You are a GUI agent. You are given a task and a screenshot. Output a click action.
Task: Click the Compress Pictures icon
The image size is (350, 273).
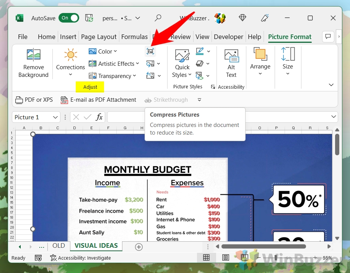point(150,52)
